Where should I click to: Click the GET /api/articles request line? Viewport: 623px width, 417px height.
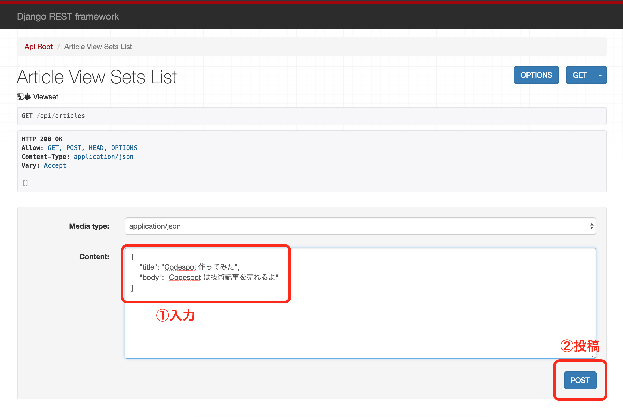(53, 116)
